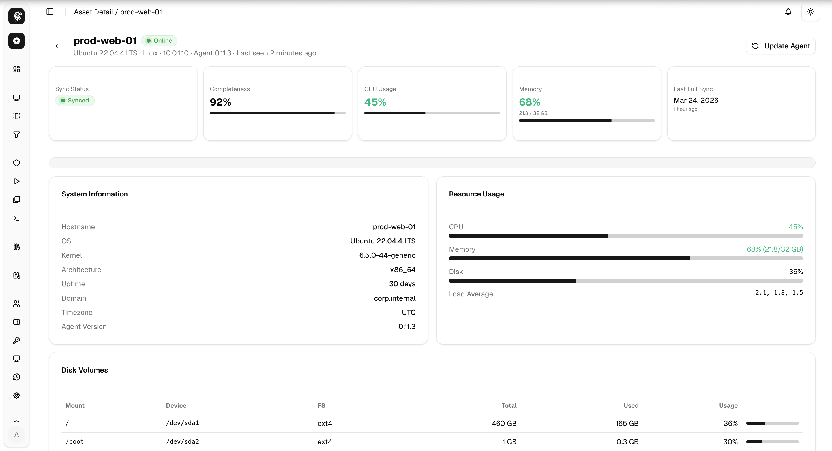Click the Online status badge
Screen dimensions: 832x451
click(x=159, y=40)
